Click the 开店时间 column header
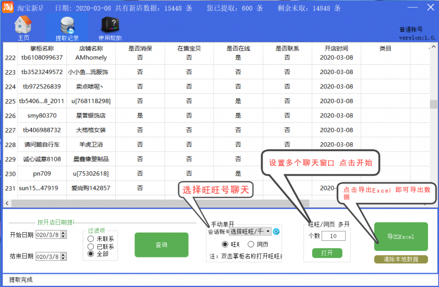The width and height of the screenshot is (439, 287). pos(335,48)
